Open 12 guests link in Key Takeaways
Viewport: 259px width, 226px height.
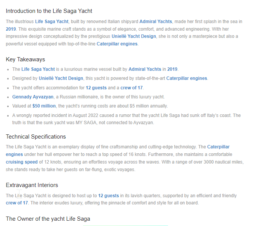[x=96, y=88]
